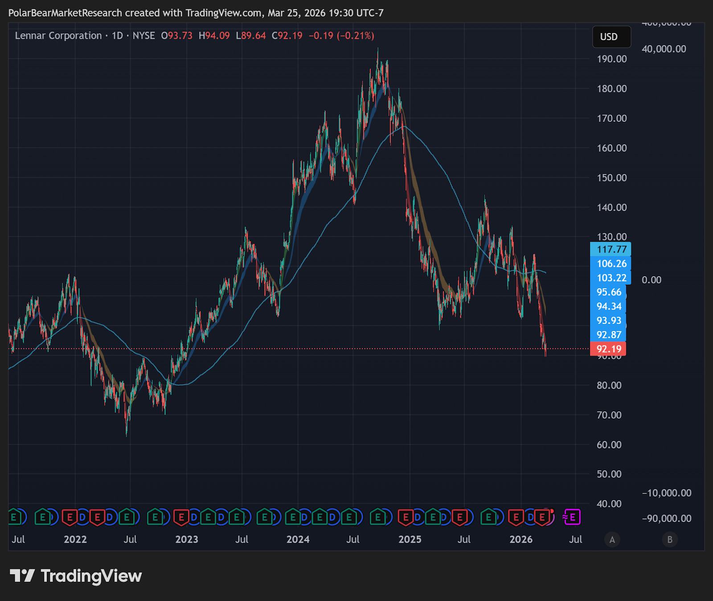Click the red earnings marker just before 2026
Screen dimensions: 713x601
pos(516,518)
